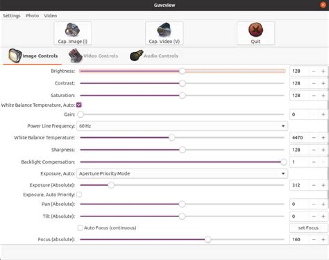Uncheck White Balance Temperature, Auto checkbox
This screenshot has width=329, height=260.
79,105
